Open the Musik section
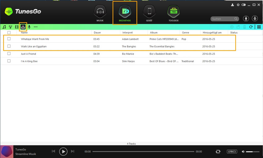The height and width of the screenshot is (158, 263). click(100, 13)
